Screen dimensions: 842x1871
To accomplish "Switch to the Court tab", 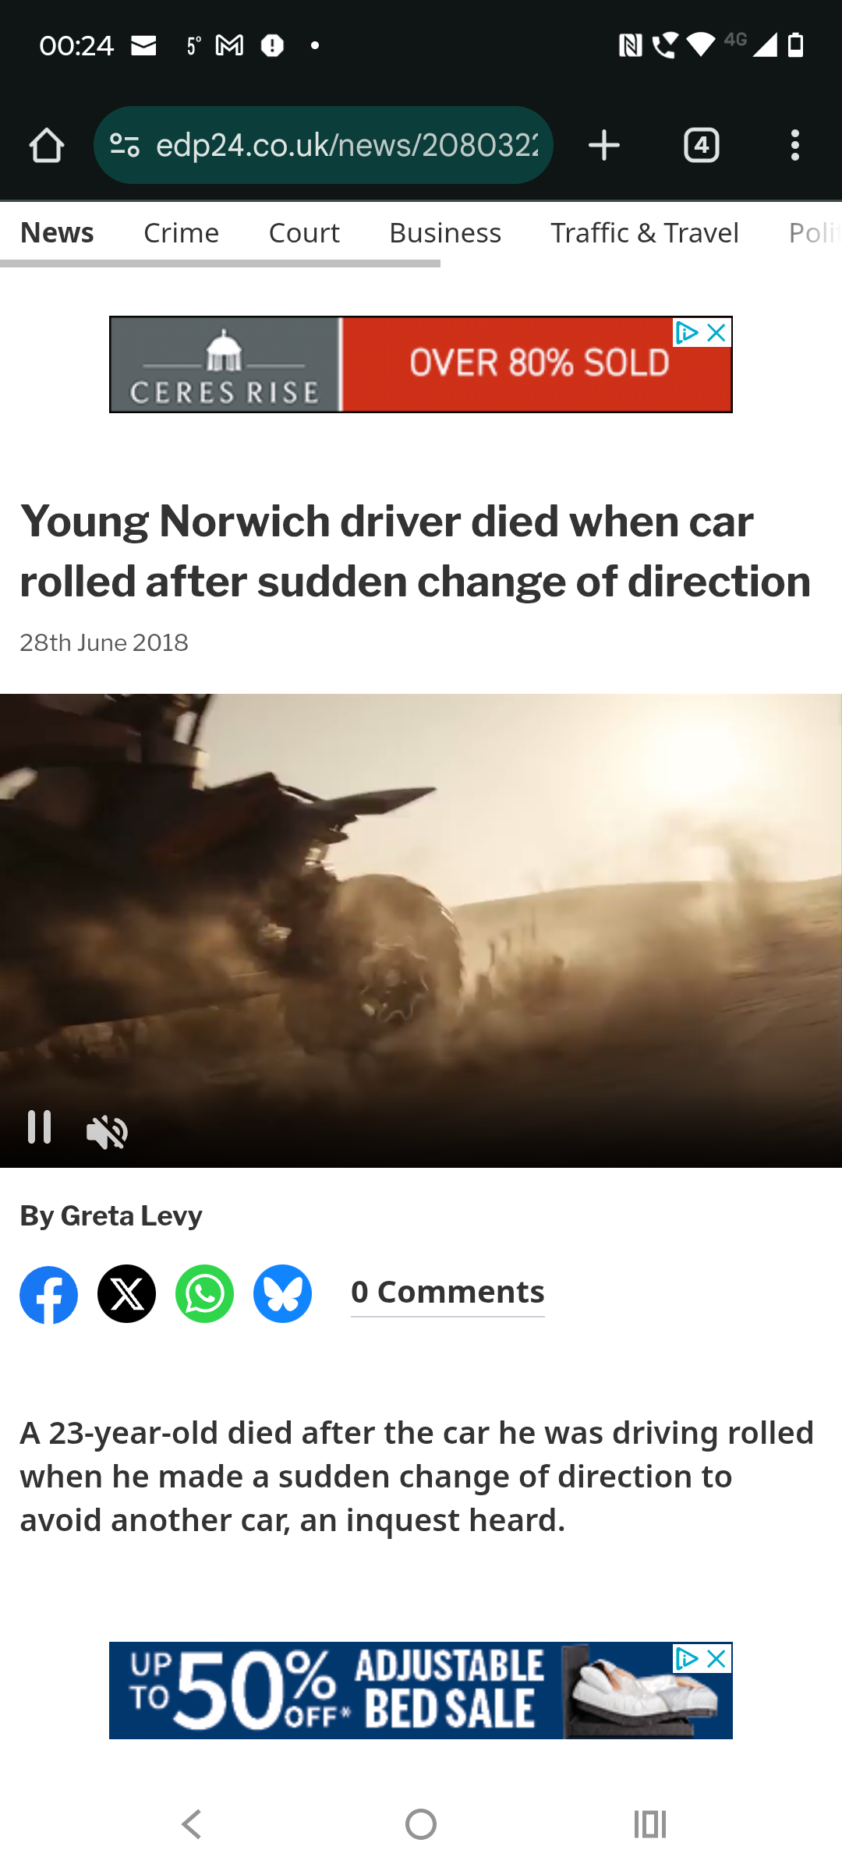I will coord(304,233).
